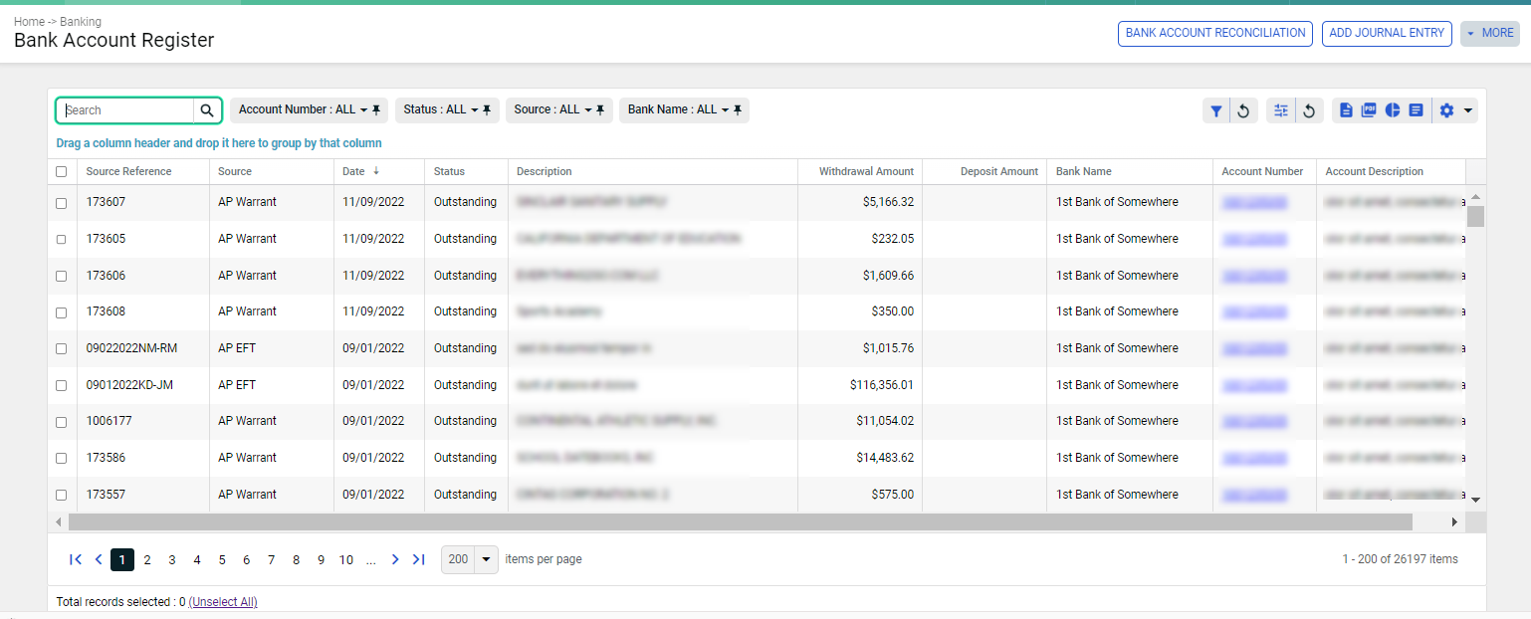Go to page 5 of the register
The image size is (1531, 619).
pyautogui.click(x=222, y=560)
